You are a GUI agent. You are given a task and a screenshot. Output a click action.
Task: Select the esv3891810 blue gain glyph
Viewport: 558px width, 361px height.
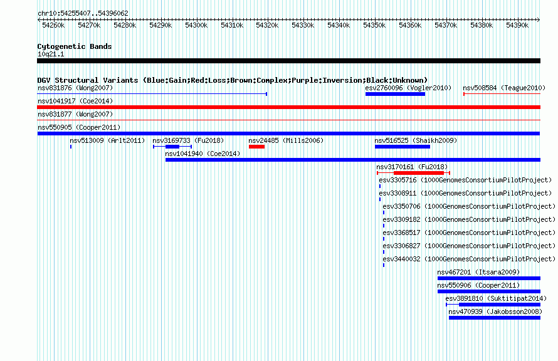[493, 305]
